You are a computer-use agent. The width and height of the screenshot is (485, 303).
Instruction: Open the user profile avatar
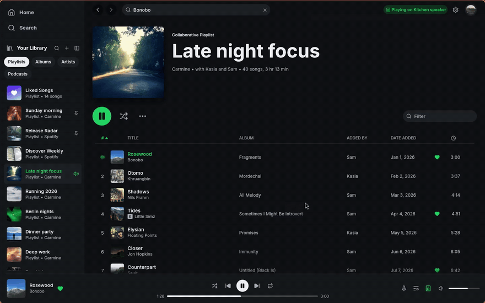click(x=471, y=10)
